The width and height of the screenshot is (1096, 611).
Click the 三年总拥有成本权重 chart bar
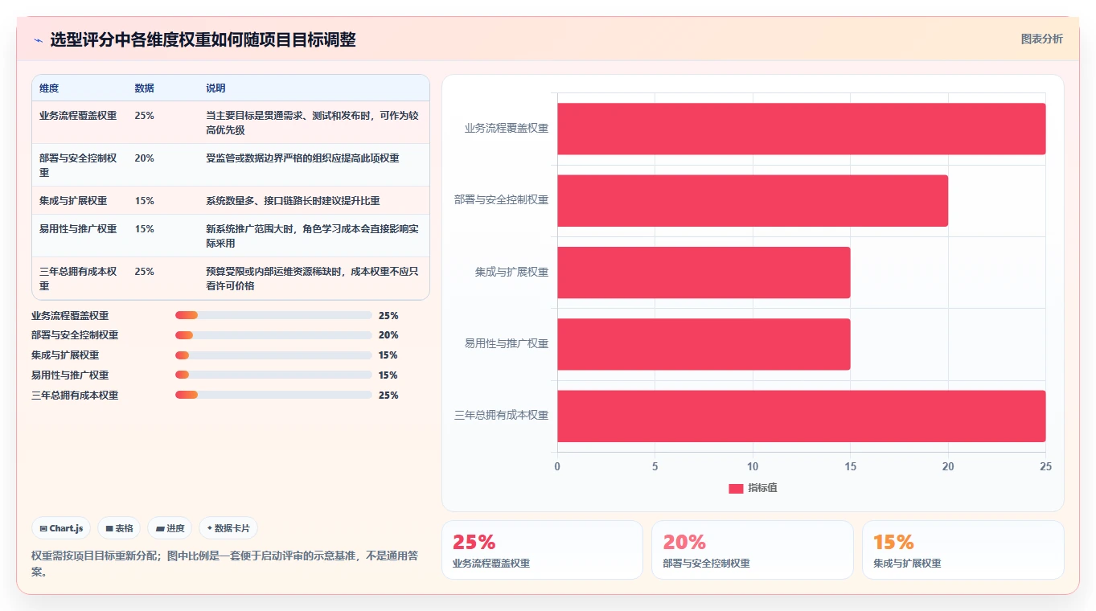coord(801,416)
